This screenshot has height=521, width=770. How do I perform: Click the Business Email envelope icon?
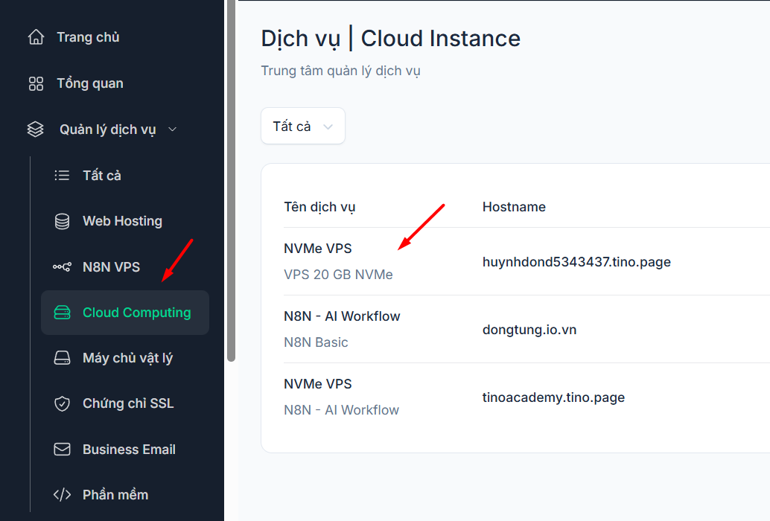(63, 450)
